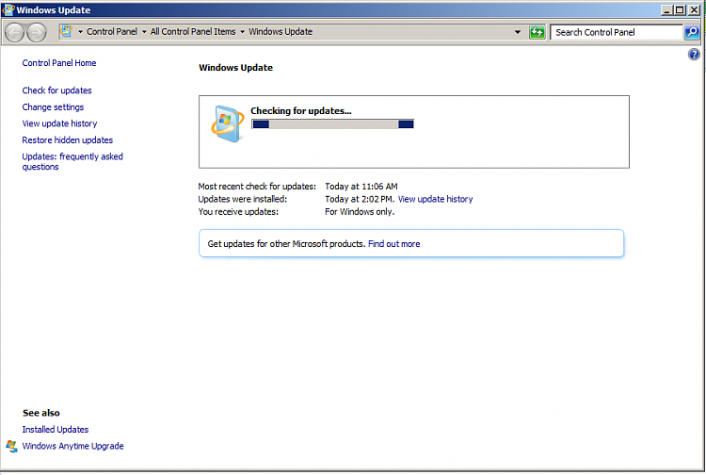Open Windows Anytime Upgrade link
This screenshot has height=475, width=706.
(x=72, y=446)
